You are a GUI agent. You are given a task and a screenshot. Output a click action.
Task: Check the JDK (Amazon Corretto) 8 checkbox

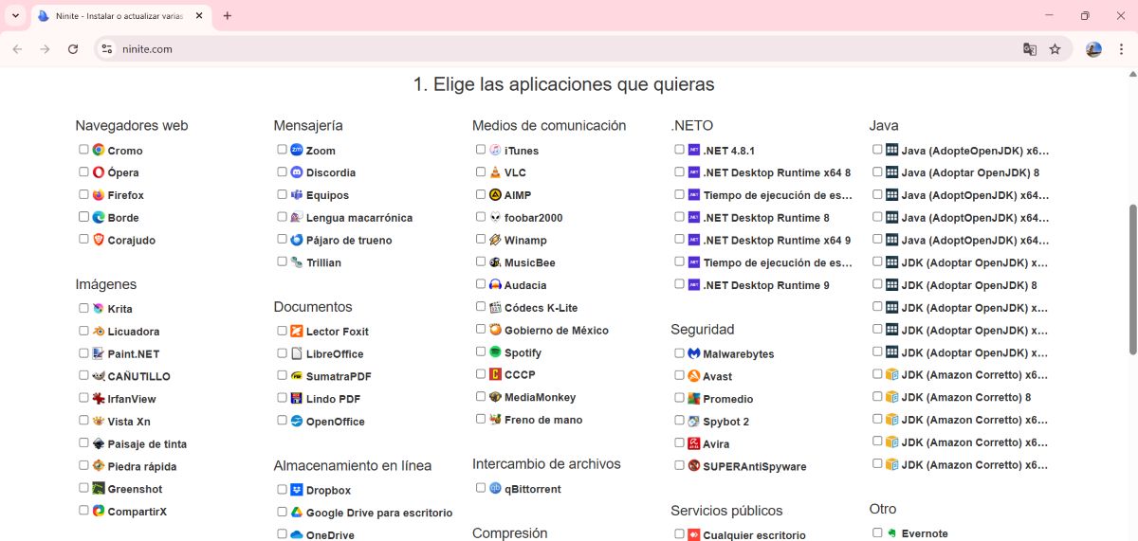click(877, 397)
